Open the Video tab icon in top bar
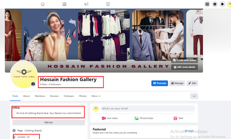The image size is (231, 139). click(x=108, y=4)
